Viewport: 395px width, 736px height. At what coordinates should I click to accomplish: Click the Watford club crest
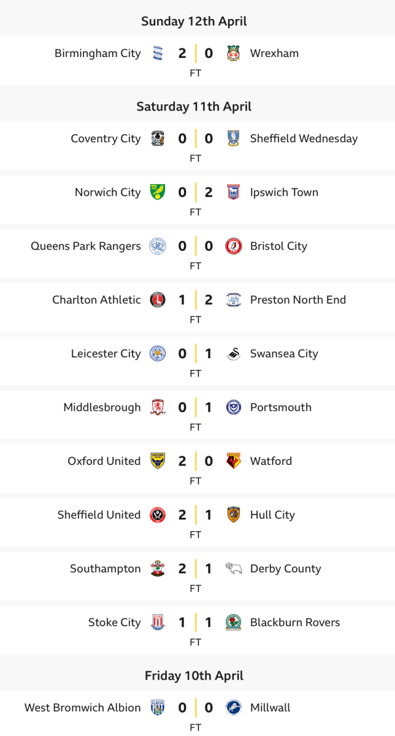[x=233, y=461]
